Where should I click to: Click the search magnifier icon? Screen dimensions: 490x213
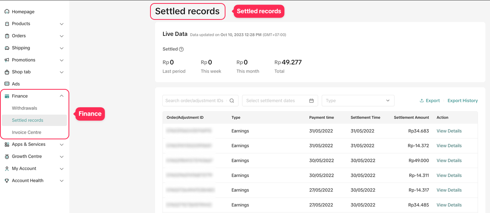tap(232, 101)
